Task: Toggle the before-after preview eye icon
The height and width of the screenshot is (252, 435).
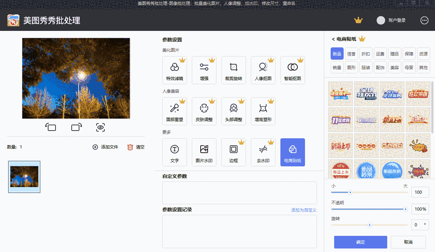Action: pyautogui.click(x=100, y=127)
